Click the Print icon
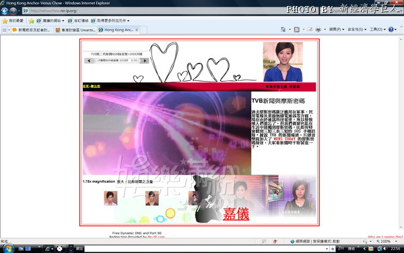 (318, 30)
